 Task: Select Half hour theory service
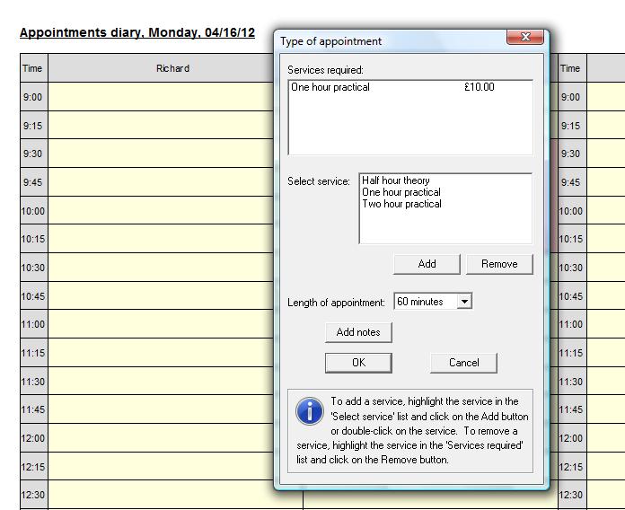pos(396,180)
